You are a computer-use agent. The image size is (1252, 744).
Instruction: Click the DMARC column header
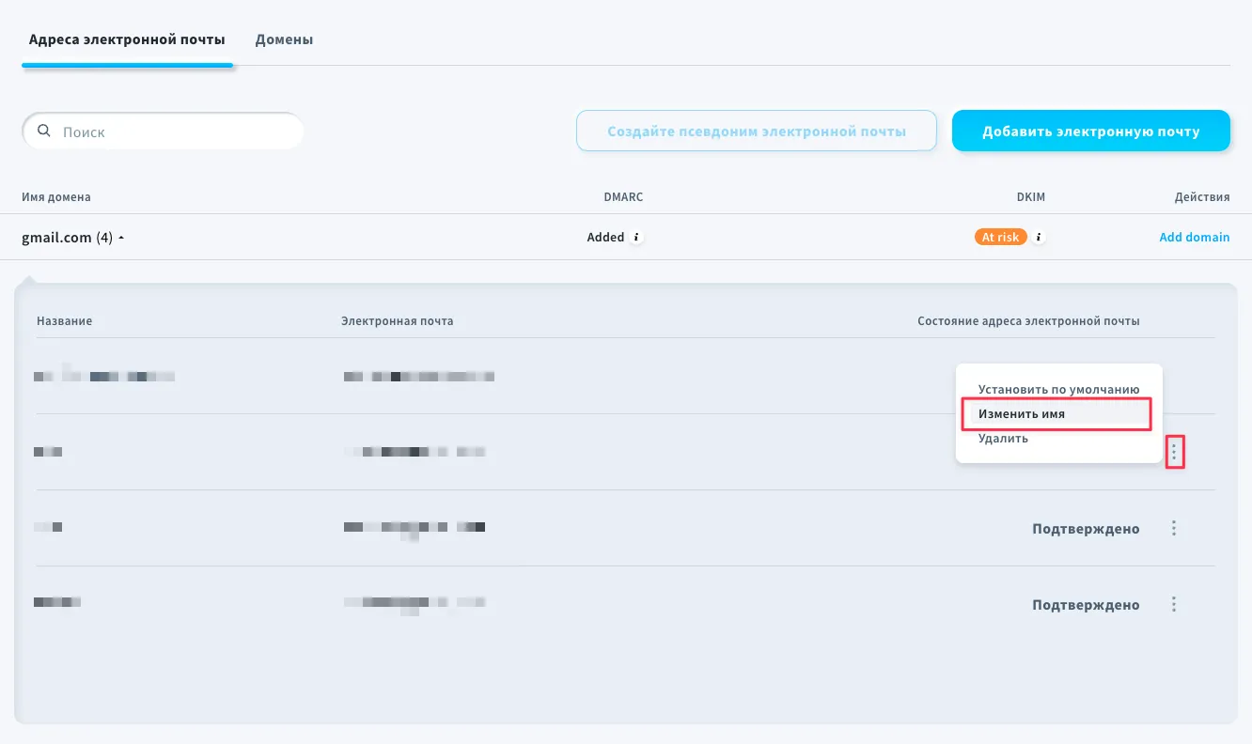pos(623,196)
